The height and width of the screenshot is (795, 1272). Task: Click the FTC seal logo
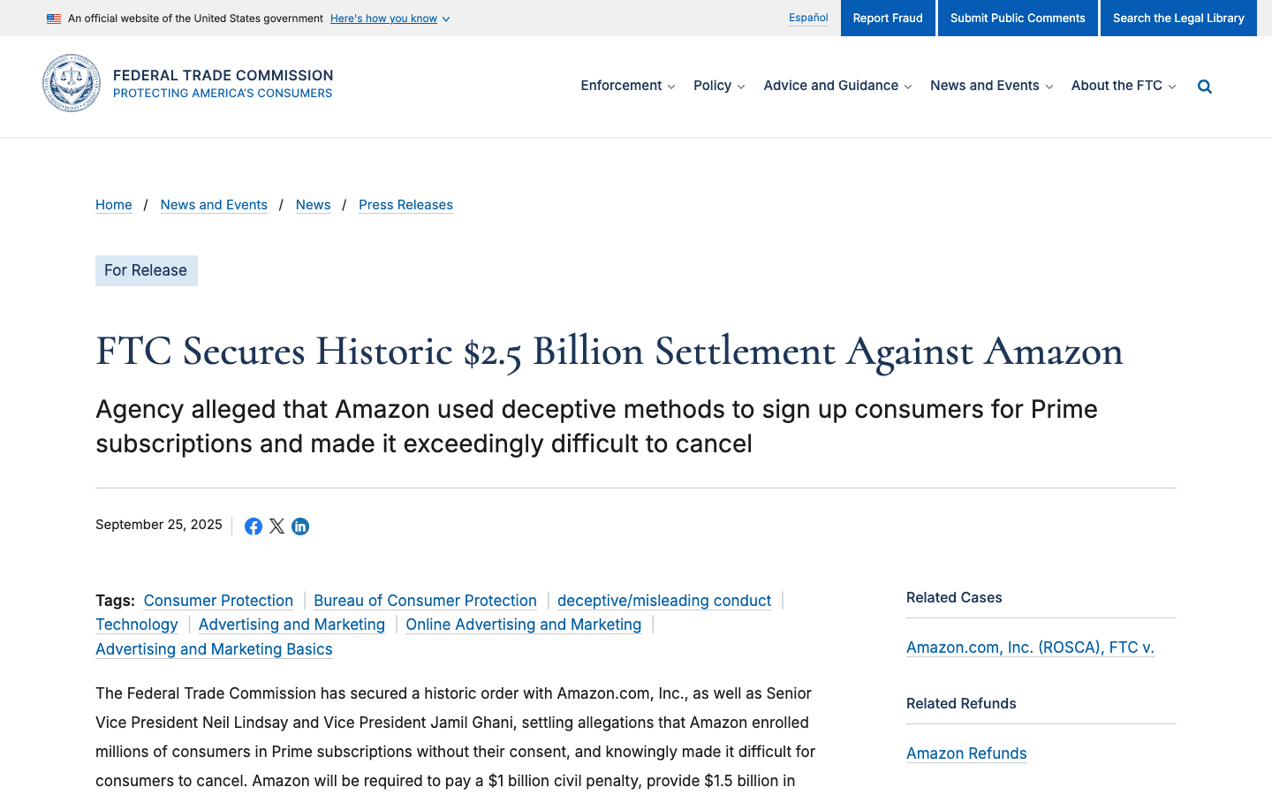click(x=72, y=83)
